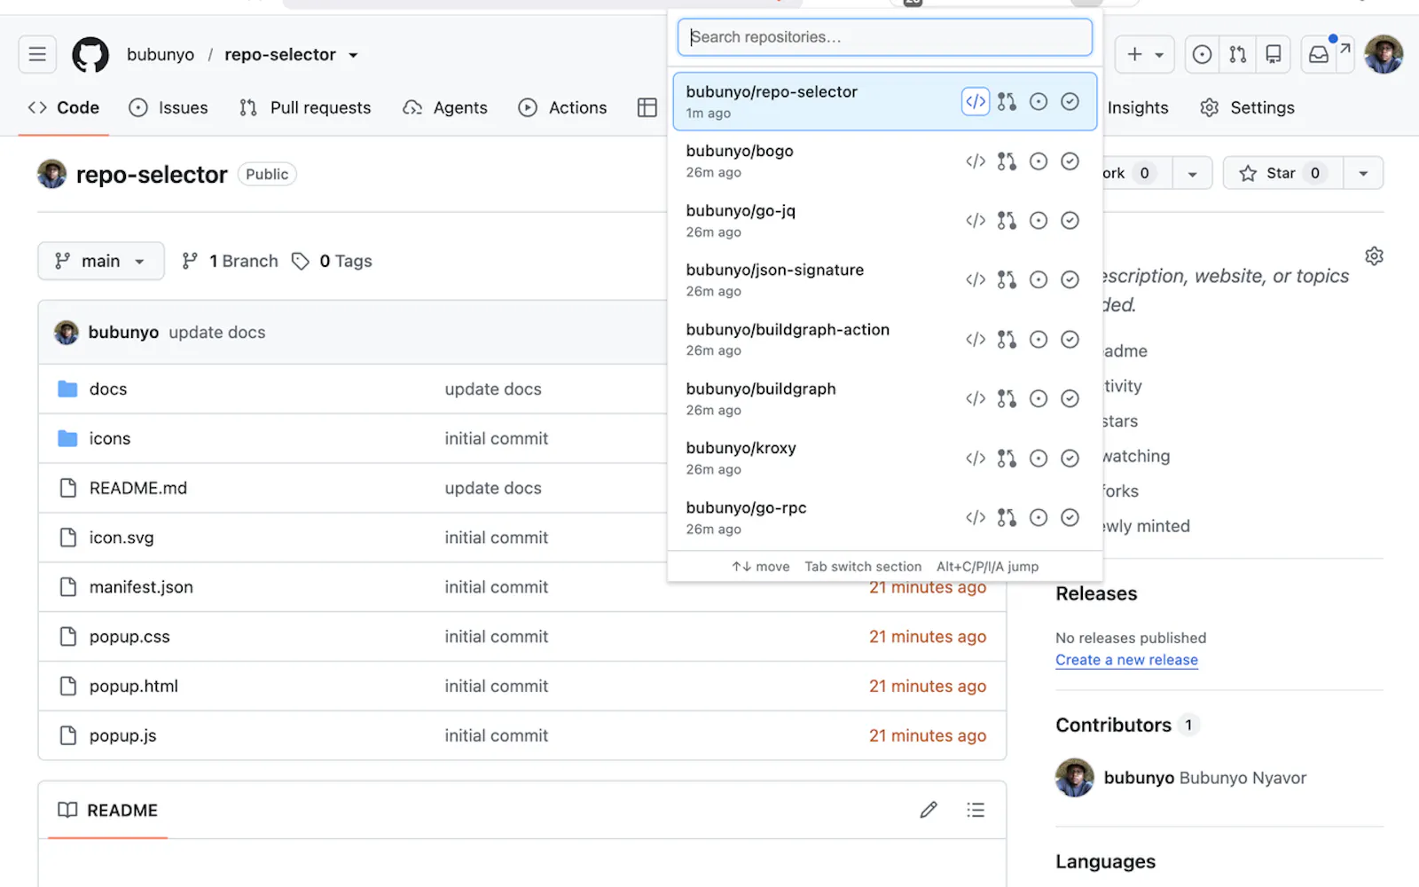This screenshot has width=1419, height=887.
Task: Switch to the Code tab
Action: pyautogui.click(x=64, y=107)
